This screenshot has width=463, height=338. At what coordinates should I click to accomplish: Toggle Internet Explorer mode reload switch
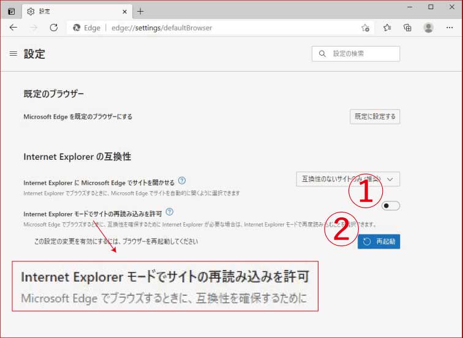tap(390, 206)
